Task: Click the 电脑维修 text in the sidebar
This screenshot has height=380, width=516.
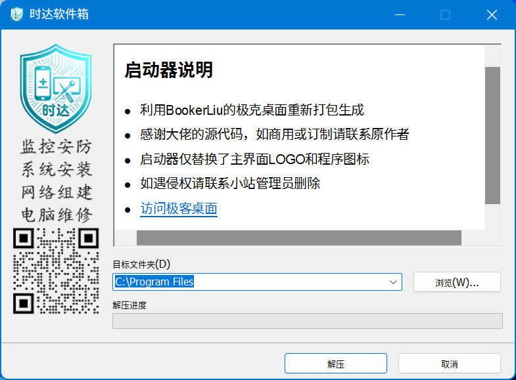Action: click(x=57, y=215)
